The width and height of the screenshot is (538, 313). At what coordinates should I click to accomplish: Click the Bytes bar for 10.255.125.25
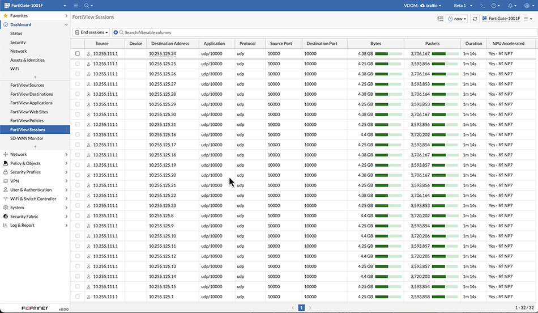pos(388,64)
